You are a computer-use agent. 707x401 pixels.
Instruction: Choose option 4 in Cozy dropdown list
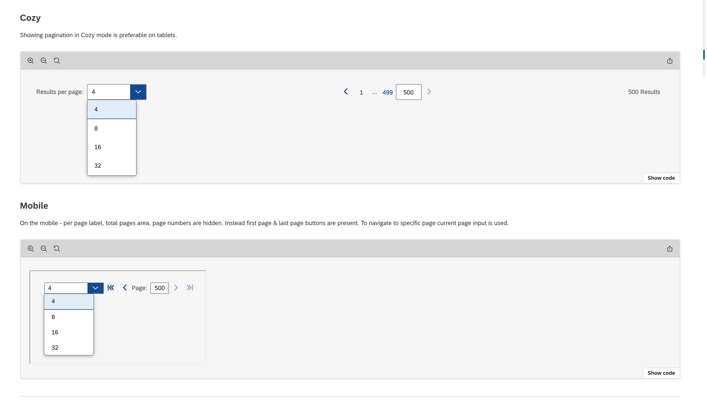click(x=112, y=110)
